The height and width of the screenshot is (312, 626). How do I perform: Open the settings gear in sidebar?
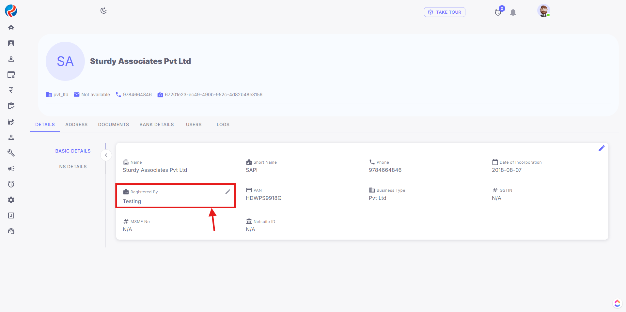pyautogui.click(x=11, y=200)
